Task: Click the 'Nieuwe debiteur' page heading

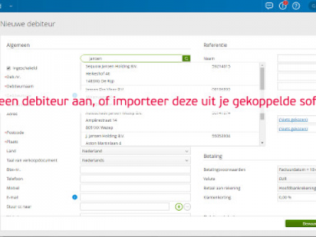Action: [x=28, y=24]
